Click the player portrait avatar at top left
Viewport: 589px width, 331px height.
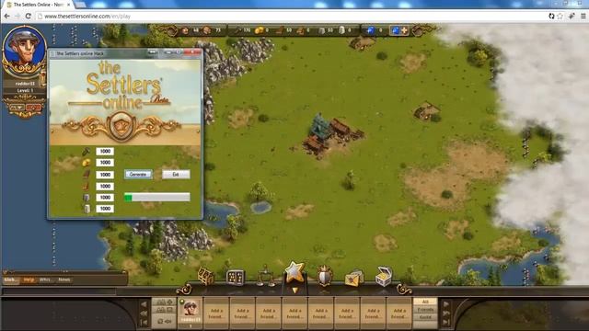[25, 51]
